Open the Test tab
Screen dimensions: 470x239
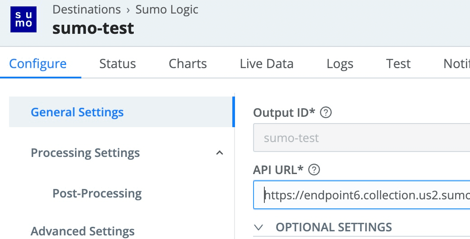point(398,64)
